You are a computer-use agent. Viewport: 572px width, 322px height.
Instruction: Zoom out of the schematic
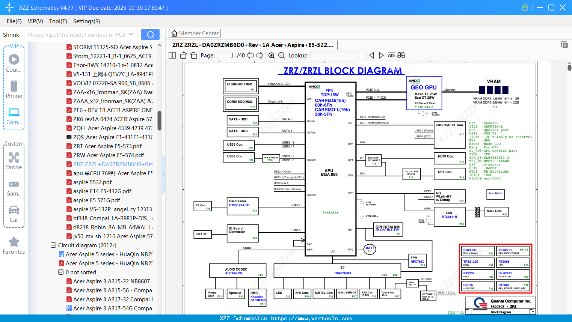(281, 55)
